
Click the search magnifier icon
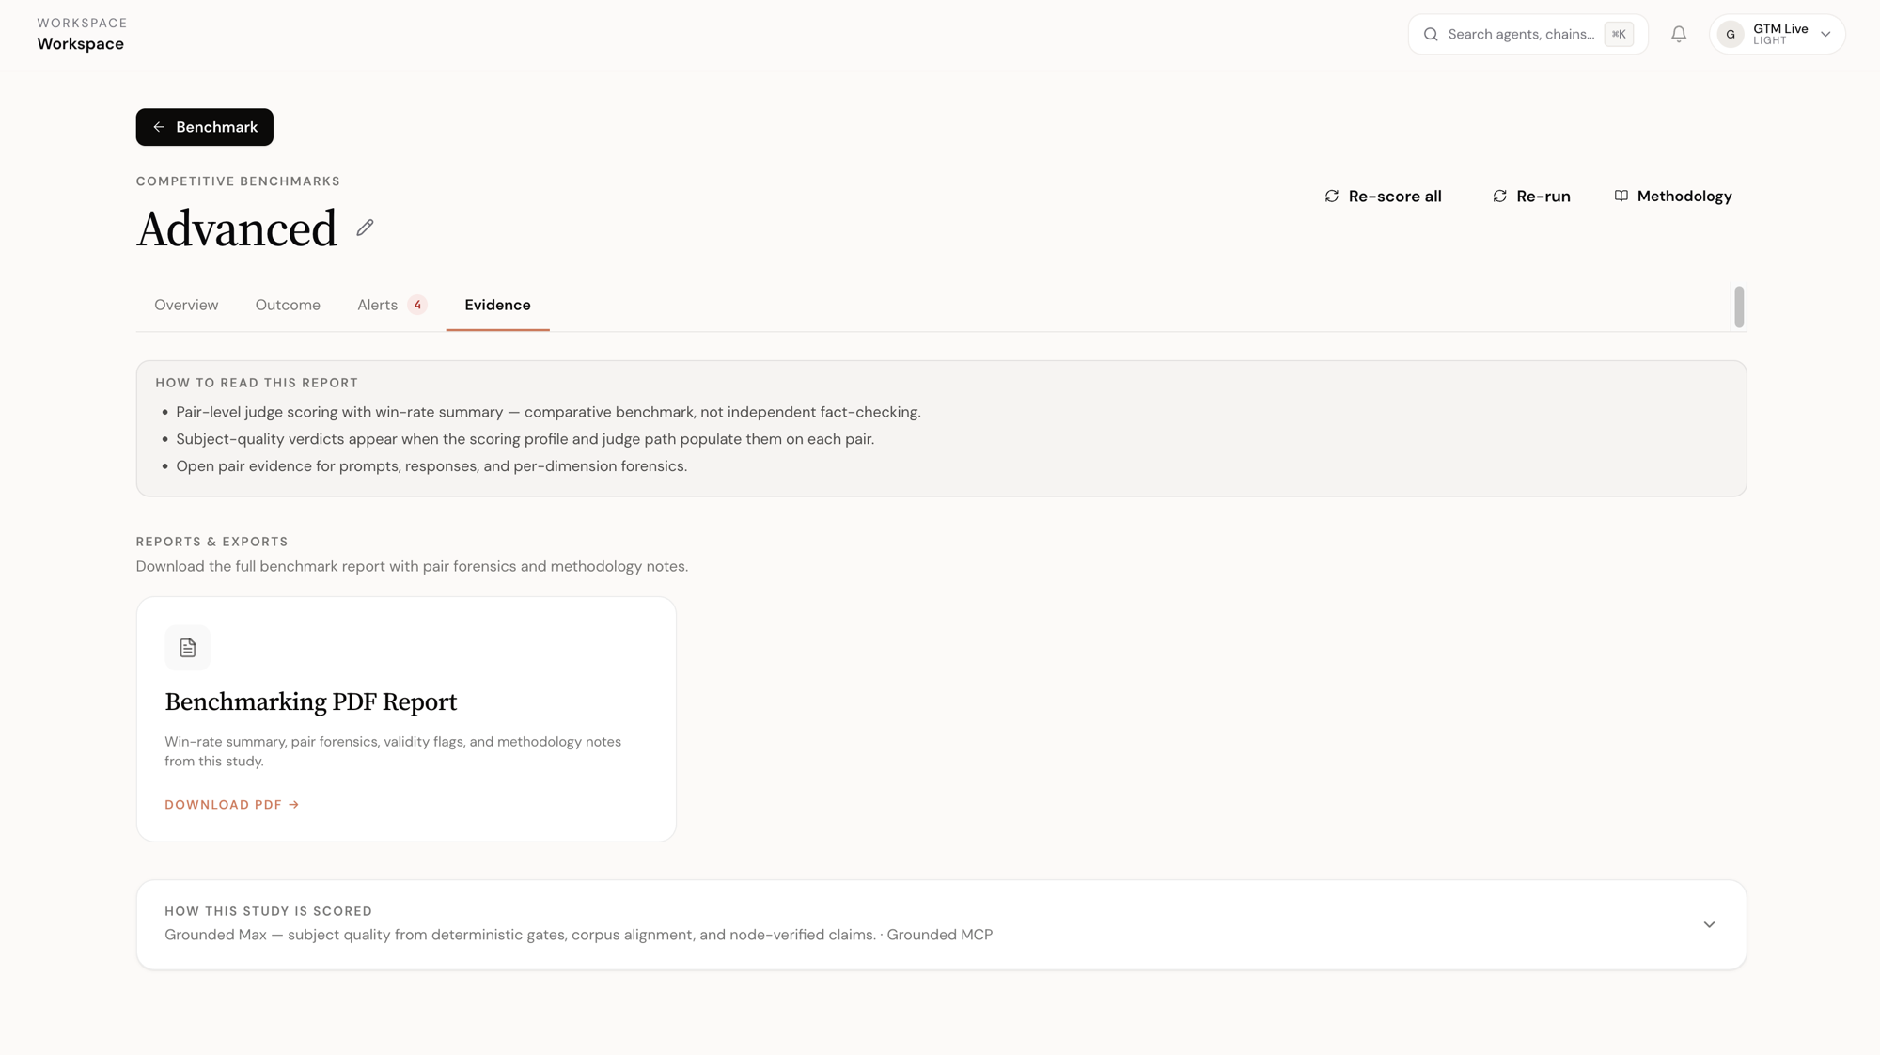(1431, 35)
